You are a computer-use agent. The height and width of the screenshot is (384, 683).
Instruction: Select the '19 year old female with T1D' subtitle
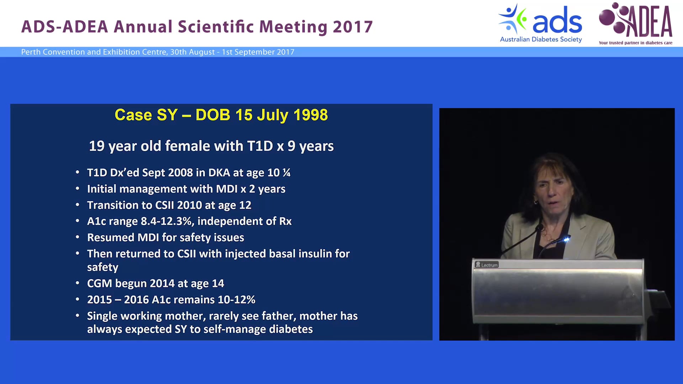pyautogui.click(x=211, y=146)
